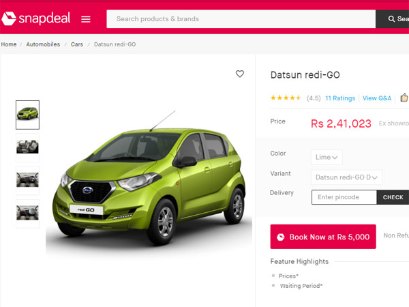The width and height of the screenshot is (409, 307).
Task: Open Cars breadcrumb link
Action: (x=77, y=44)
